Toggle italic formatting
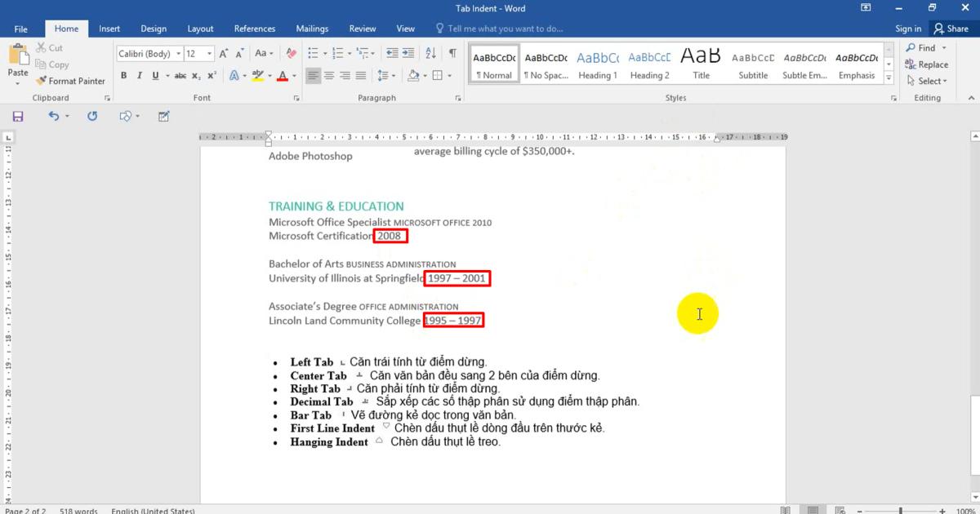This screenshot has height=514, width=980. [x=140, y=76]
